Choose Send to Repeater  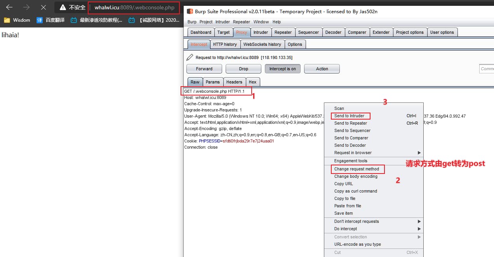[x=374, y=123]
